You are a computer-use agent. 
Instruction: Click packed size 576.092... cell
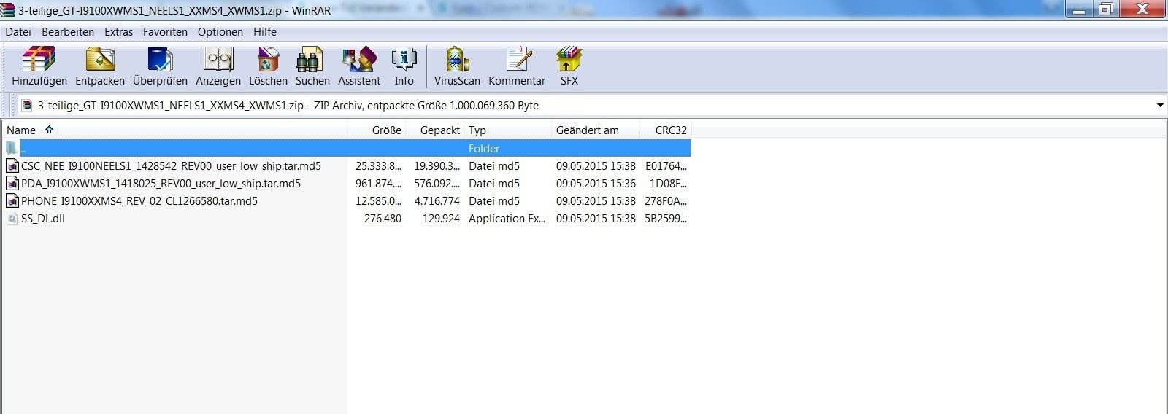point(437,184)
